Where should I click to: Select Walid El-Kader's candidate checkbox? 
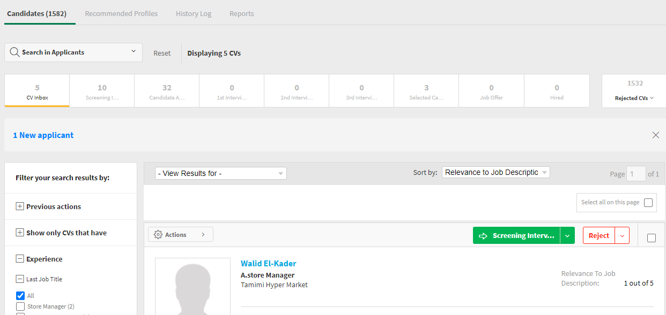pos(651,238)
